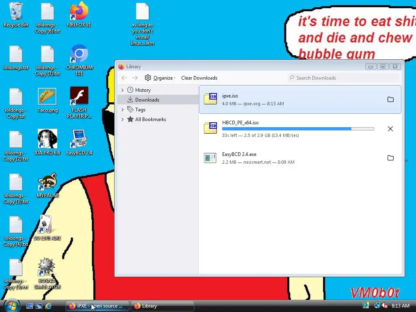Click the HBCD_PE_x64.iso download progress bar
The width and height of the screenshot is (416, 312).
[x=298, y=129]
